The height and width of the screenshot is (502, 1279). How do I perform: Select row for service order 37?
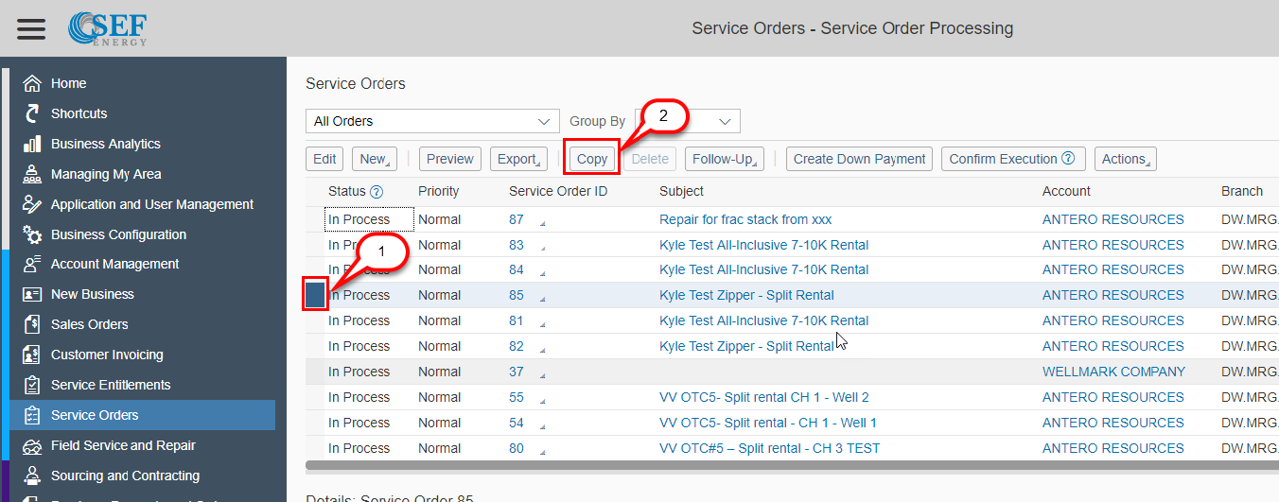[315, 372]
